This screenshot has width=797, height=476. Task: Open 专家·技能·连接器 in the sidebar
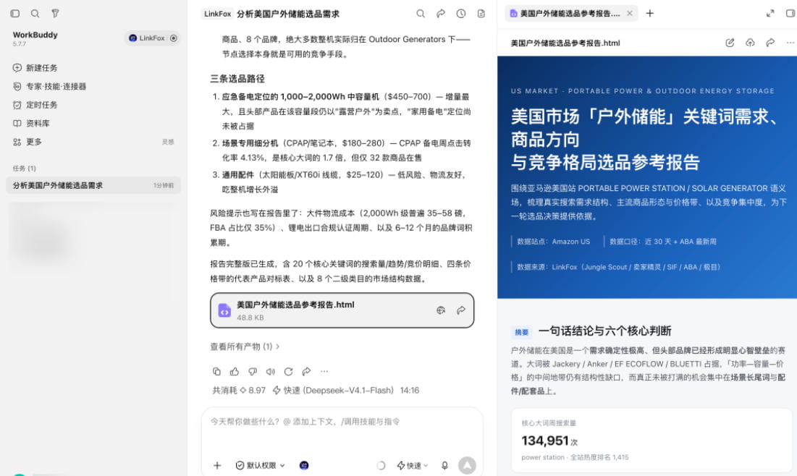click(x=49, y=86)
